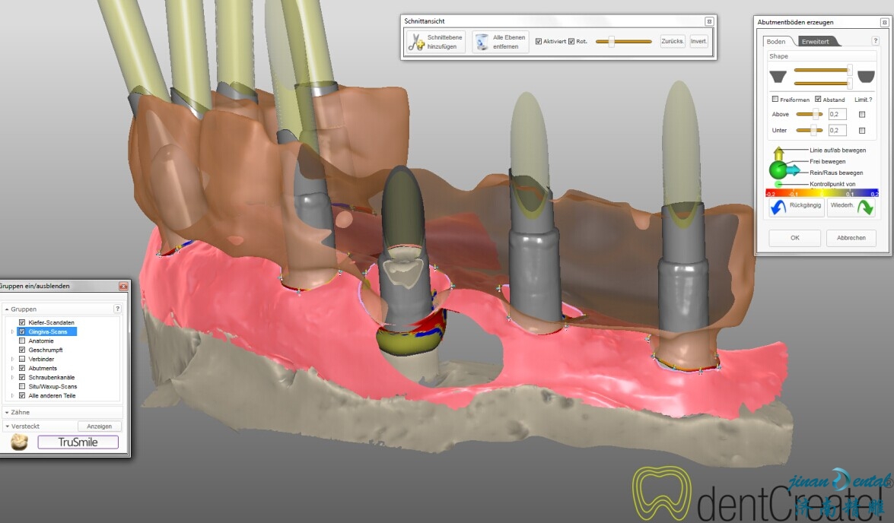The width and height of the screenshot is (894, 523).
Task: Uncheck the Aktiviert checkbox
Action: click(538, 41)
